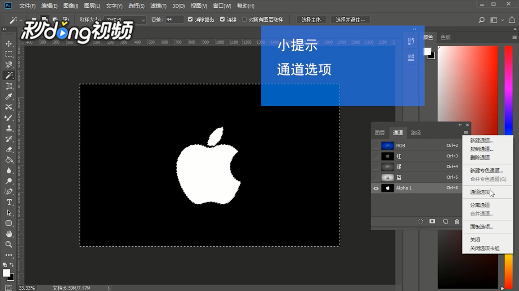Show the RGB channel
Image resolution: width=519 pixels, height=291 pixels.
[x=376, y=146]
